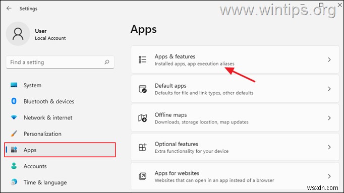
Task: Expand Optional features chevron
Action: click(329, 147)
